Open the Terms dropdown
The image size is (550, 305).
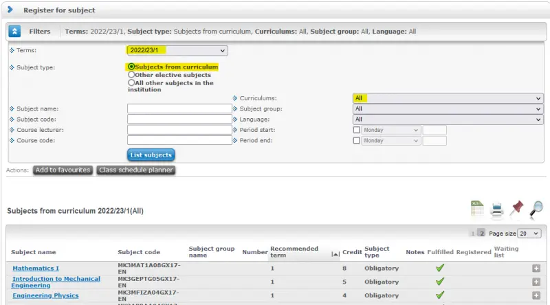(x=177, y=50)
